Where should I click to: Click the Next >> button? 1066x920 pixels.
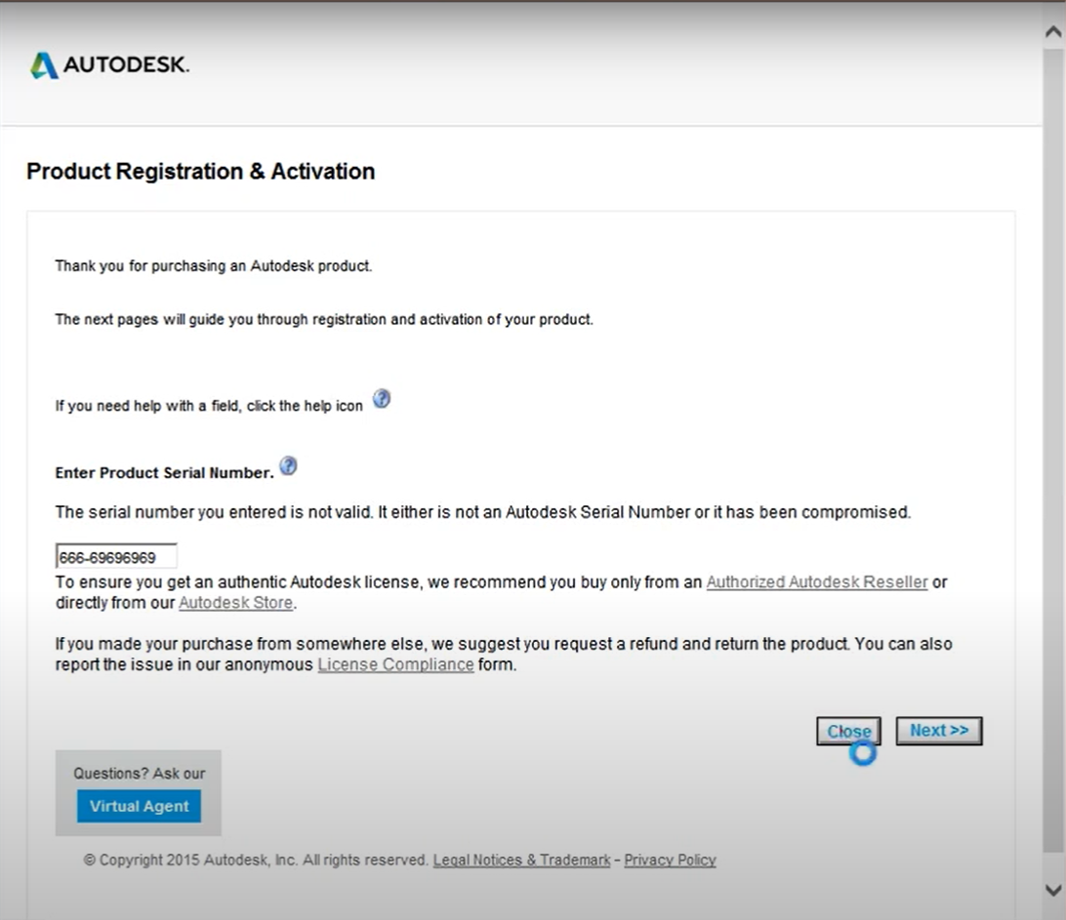click(938, 731)
